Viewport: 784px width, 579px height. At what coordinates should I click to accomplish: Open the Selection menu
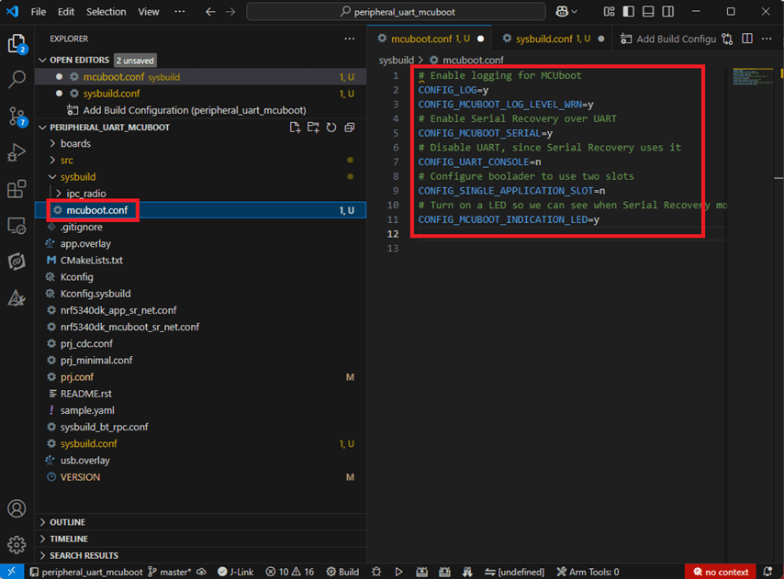106,12
